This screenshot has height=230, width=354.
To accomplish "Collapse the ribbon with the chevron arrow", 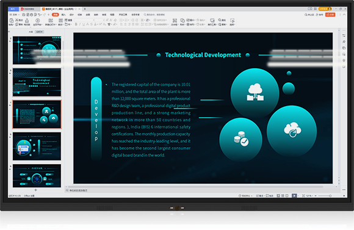I will (x=344, y=15).
